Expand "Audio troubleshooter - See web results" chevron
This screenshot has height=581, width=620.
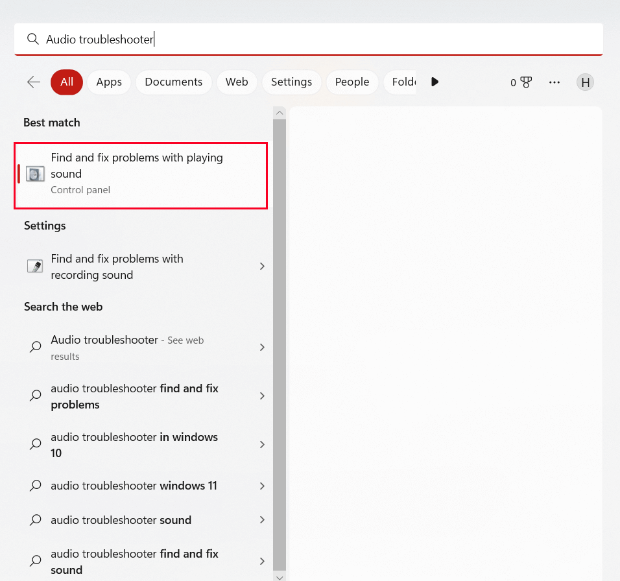pyautogui.click(x=262, y=348)
